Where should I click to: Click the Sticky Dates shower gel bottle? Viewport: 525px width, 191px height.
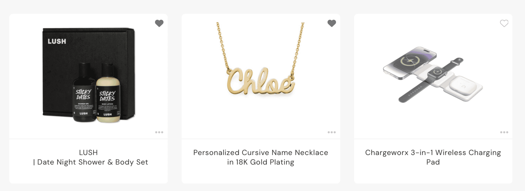[84, 93]
